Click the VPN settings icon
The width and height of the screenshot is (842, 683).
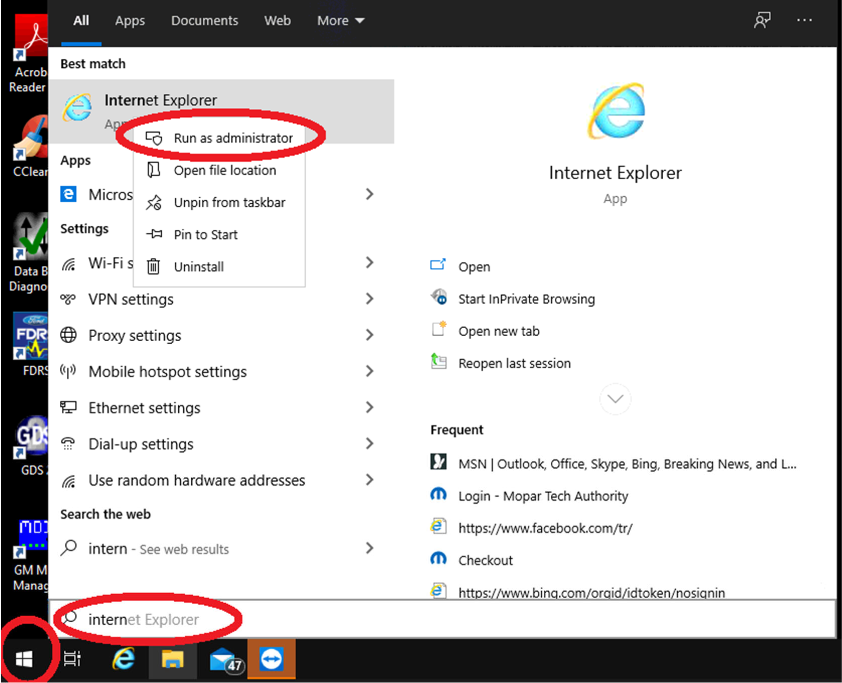coord(68,299)
